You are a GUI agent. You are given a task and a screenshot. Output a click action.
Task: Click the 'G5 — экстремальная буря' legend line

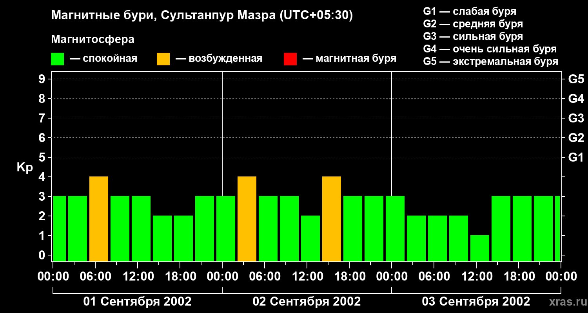[491, 61]
